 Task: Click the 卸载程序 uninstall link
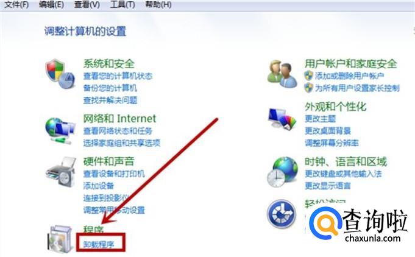point(99,245)
